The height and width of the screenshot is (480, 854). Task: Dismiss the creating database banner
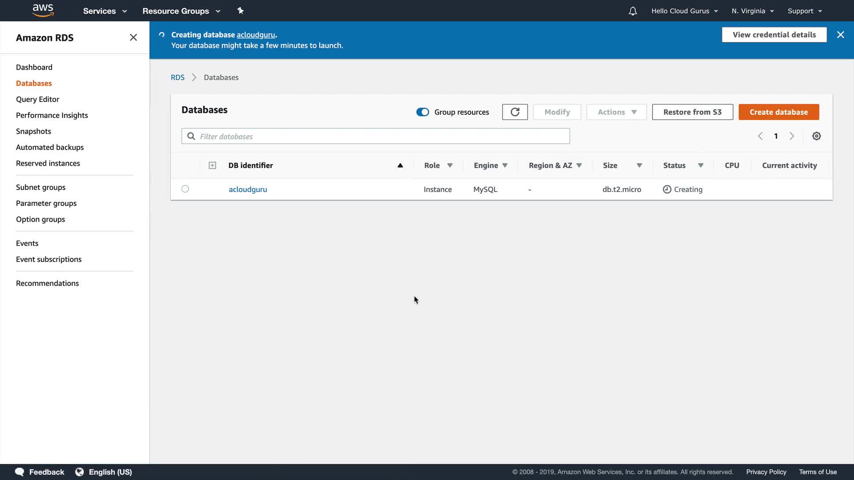[x=840, y=35]
